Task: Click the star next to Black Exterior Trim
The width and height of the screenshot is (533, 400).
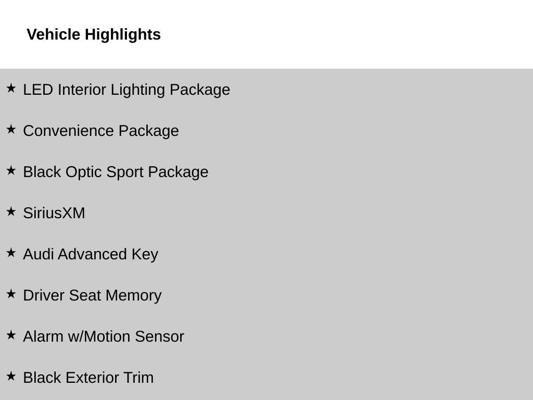Action: 11,377
